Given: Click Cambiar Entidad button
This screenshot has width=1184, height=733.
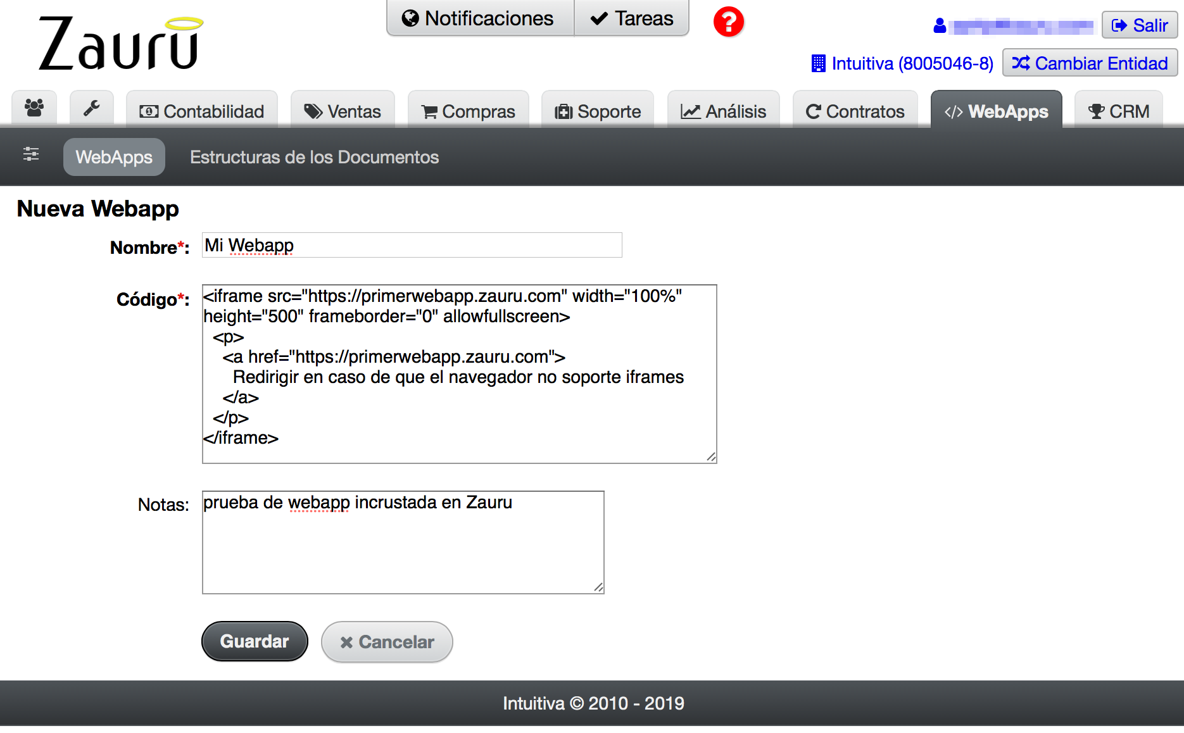Looking at the screenshot, I should [1090, 63].
